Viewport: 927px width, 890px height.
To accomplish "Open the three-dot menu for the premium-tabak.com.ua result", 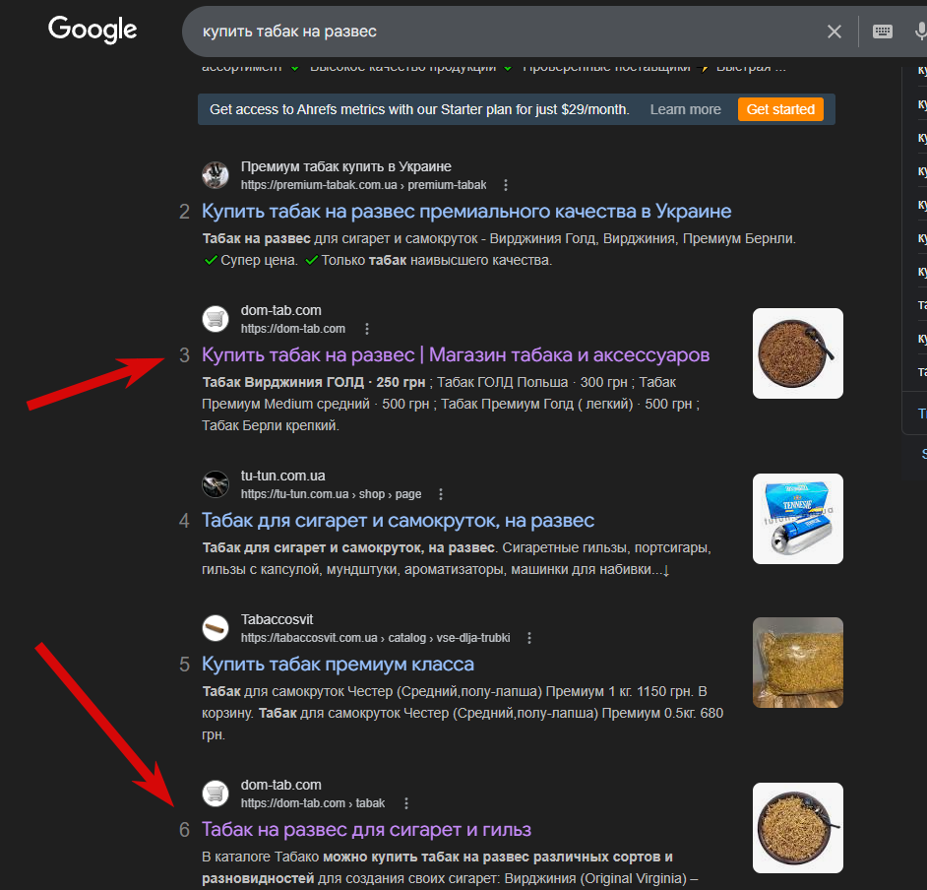I will (x=506, y=185).
